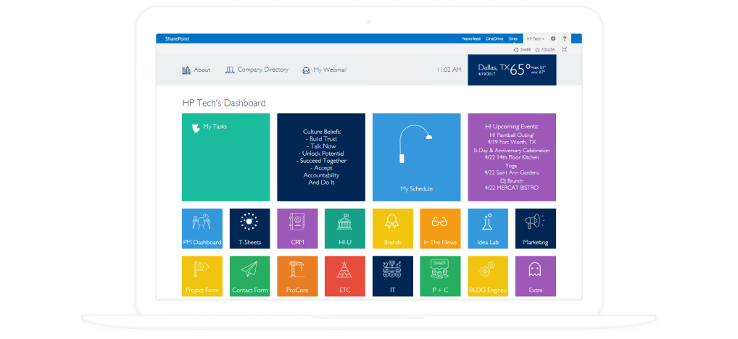Viewport: 738px width, 339px height.
Task: Open help via the question mark icon
Action: pos(564,38)
